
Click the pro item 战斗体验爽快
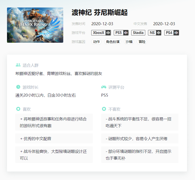[x=54, y=155]
